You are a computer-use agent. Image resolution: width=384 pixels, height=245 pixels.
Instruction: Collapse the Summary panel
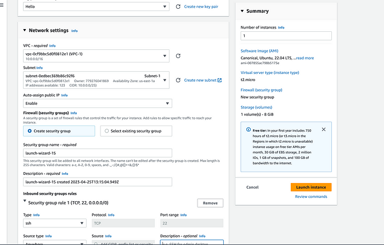[242, 11]
